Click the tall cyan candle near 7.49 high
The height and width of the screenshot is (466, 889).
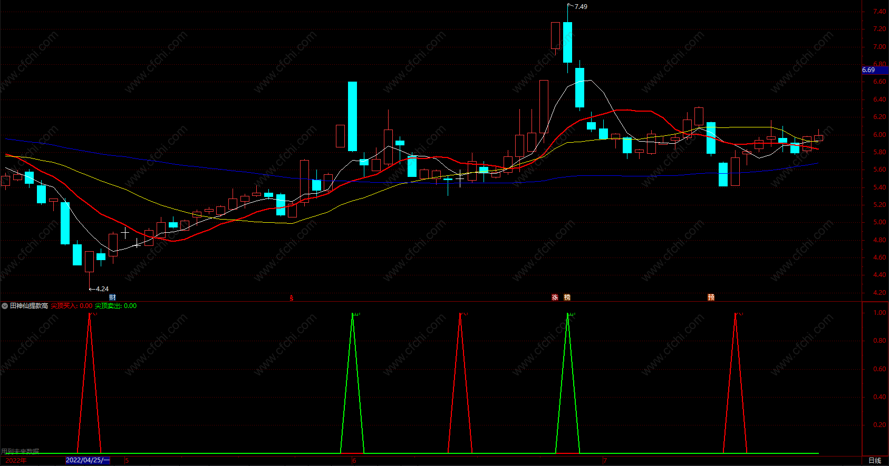coord(567,42)
